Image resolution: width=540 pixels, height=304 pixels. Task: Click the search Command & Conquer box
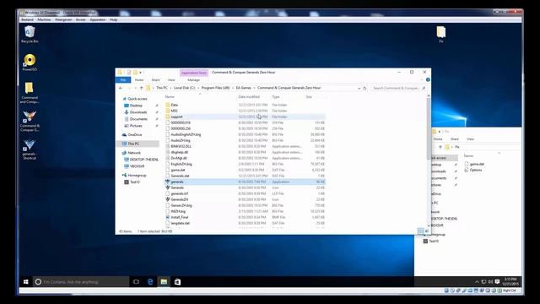pos(399,88)
